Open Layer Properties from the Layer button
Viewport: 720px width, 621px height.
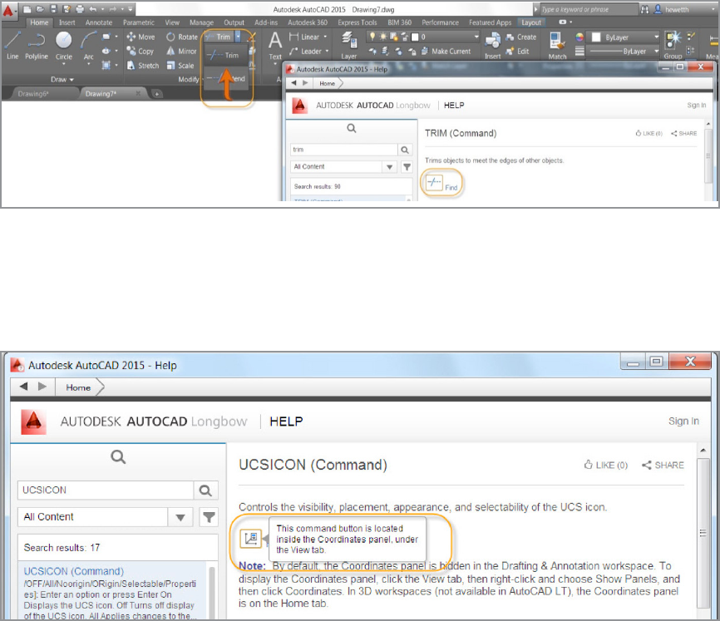(x=349, y=46)
